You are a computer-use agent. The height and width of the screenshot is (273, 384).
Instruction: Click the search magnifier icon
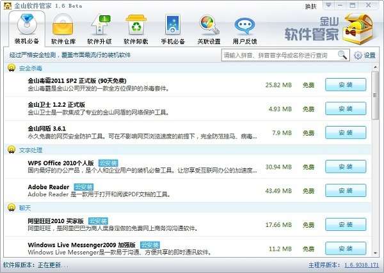pos(342,55)
